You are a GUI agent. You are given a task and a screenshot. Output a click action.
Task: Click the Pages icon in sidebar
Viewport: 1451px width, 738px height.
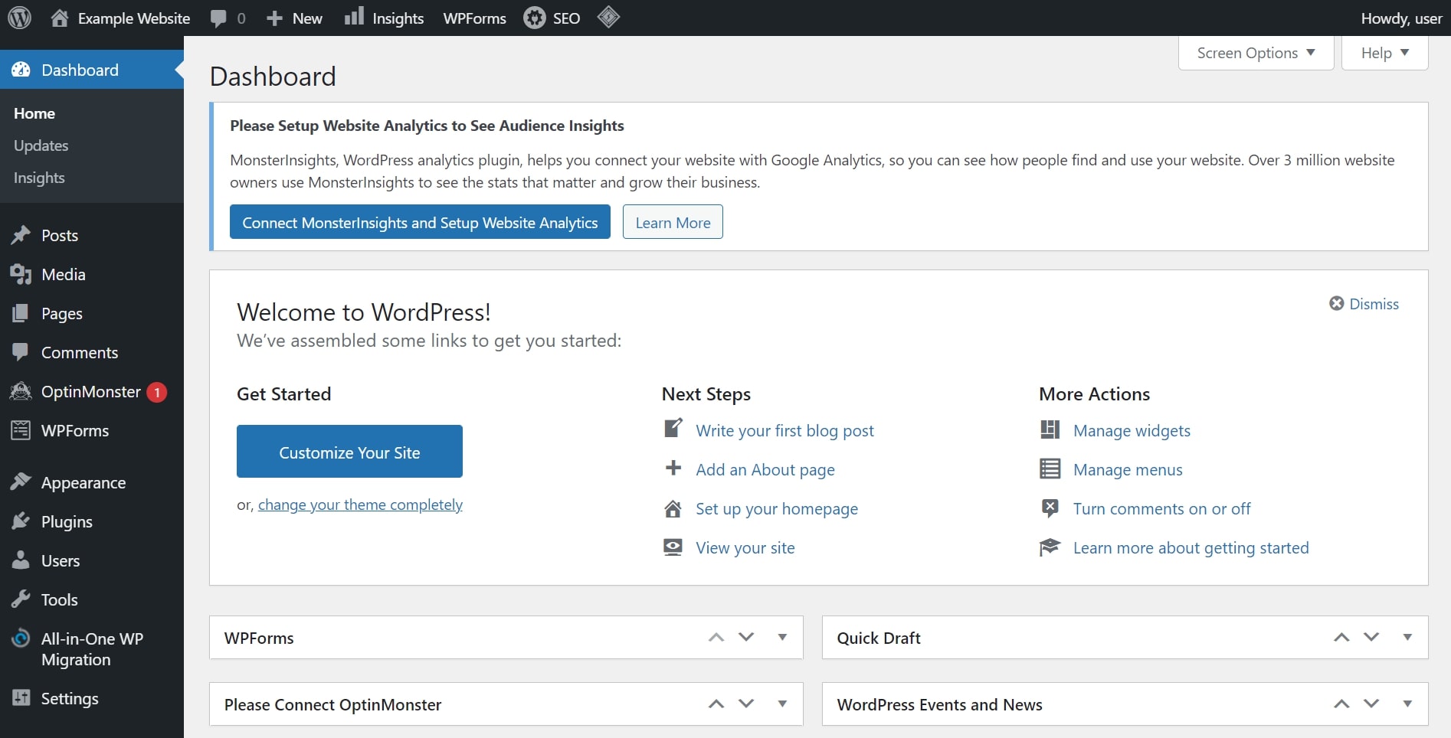[x=21, y=313]
